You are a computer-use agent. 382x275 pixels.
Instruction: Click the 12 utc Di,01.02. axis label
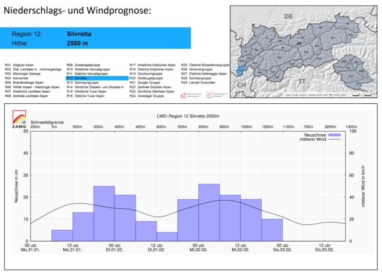tap(156, 248)
